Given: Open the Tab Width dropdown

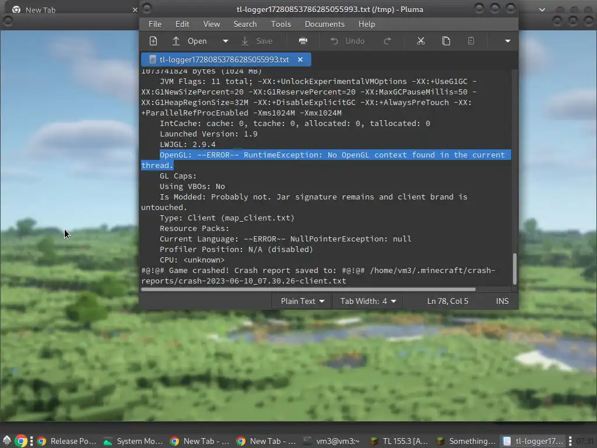Looking at the screenshot, I should click(x=368, y=302).
